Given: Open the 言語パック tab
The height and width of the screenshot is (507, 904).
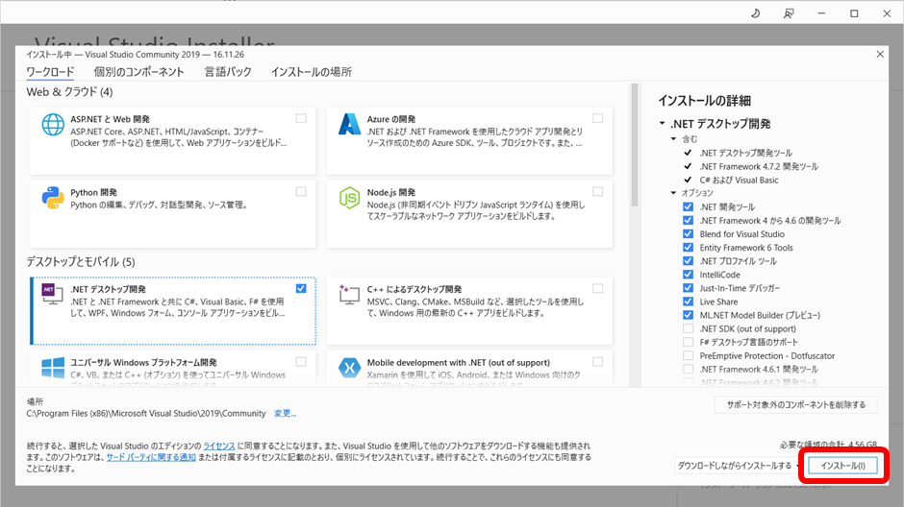Looking at the screenshot, I should click(228, 72).
